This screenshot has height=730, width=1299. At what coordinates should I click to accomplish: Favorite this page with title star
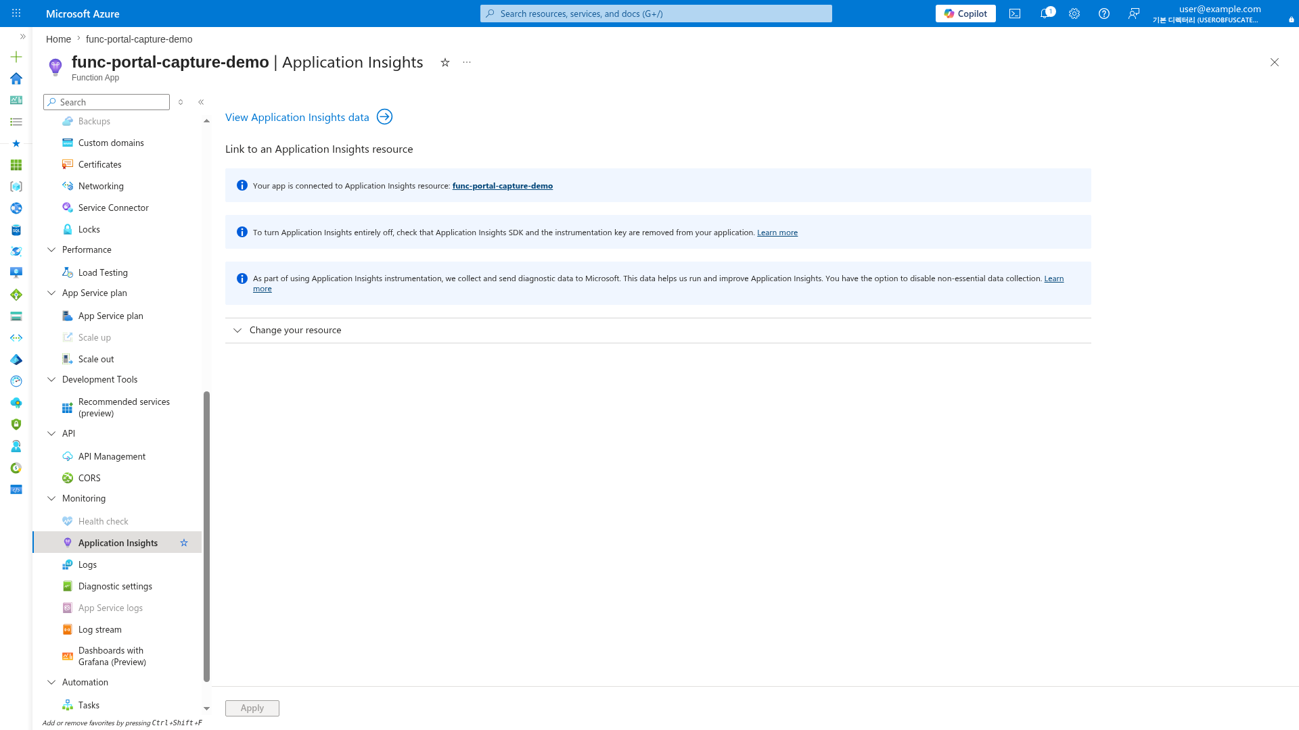pyautogui.click(x=445, y=62)
